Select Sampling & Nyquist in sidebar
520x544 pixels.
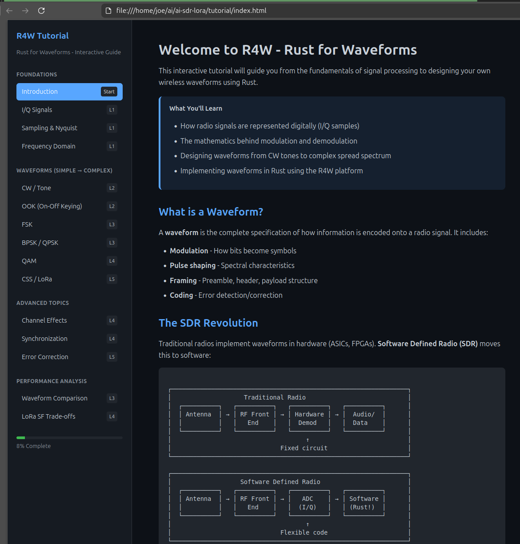pos(49,128)
